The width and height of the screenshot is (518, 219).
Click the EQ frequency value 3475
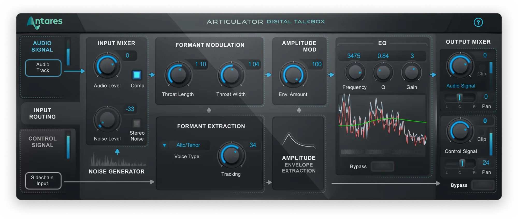354,56
